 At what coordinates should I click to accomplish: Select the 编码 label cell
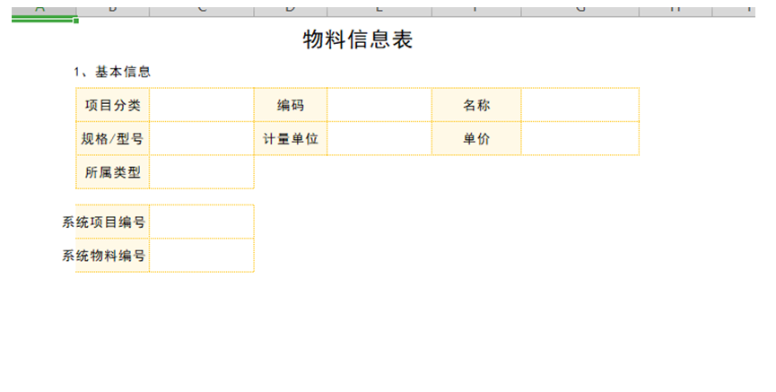tap(291, 105)
